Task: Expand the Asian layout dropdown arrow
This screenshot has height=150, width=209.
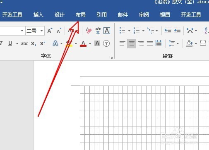Action: 196,31
